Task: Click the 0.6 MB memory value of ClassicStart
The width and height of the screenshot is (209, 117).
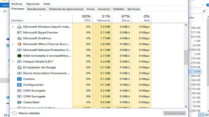Action: click(x=105, y=102)
